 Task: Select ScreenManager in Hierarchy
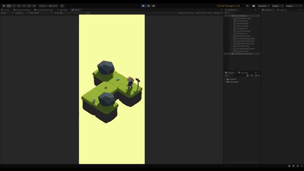pyautogui.click(x=243, y=31)
